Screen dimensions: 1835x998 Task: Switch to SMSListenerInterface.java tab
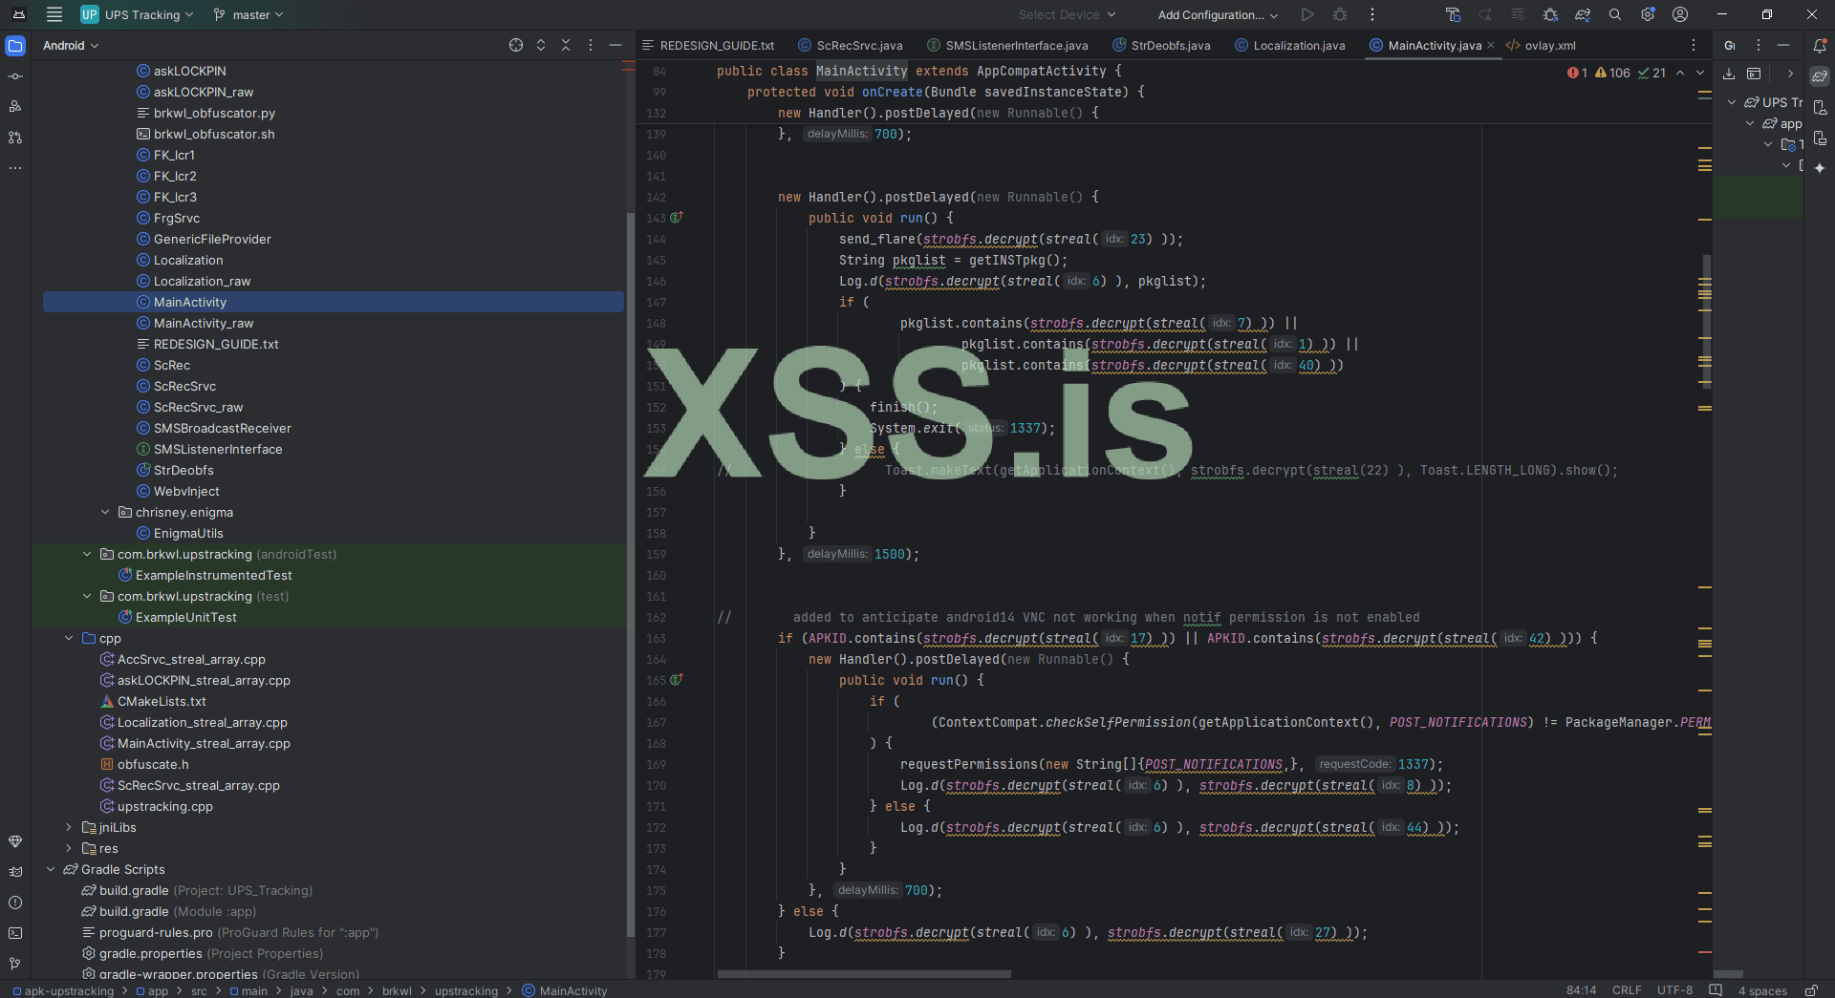pos(1008,45)
